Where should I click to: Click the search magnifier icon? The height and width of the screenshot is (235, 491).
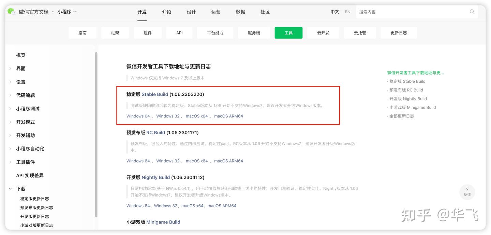pos(472,12)
